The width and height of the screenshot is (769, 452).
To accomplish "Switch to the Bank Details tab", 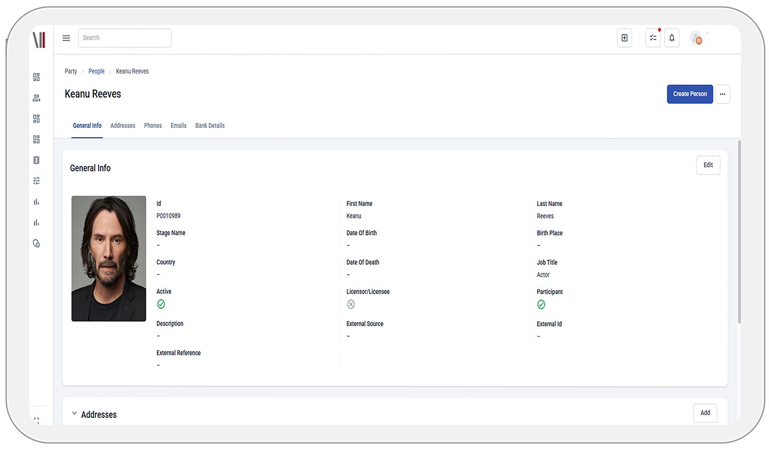I will (x=209, y=125).
